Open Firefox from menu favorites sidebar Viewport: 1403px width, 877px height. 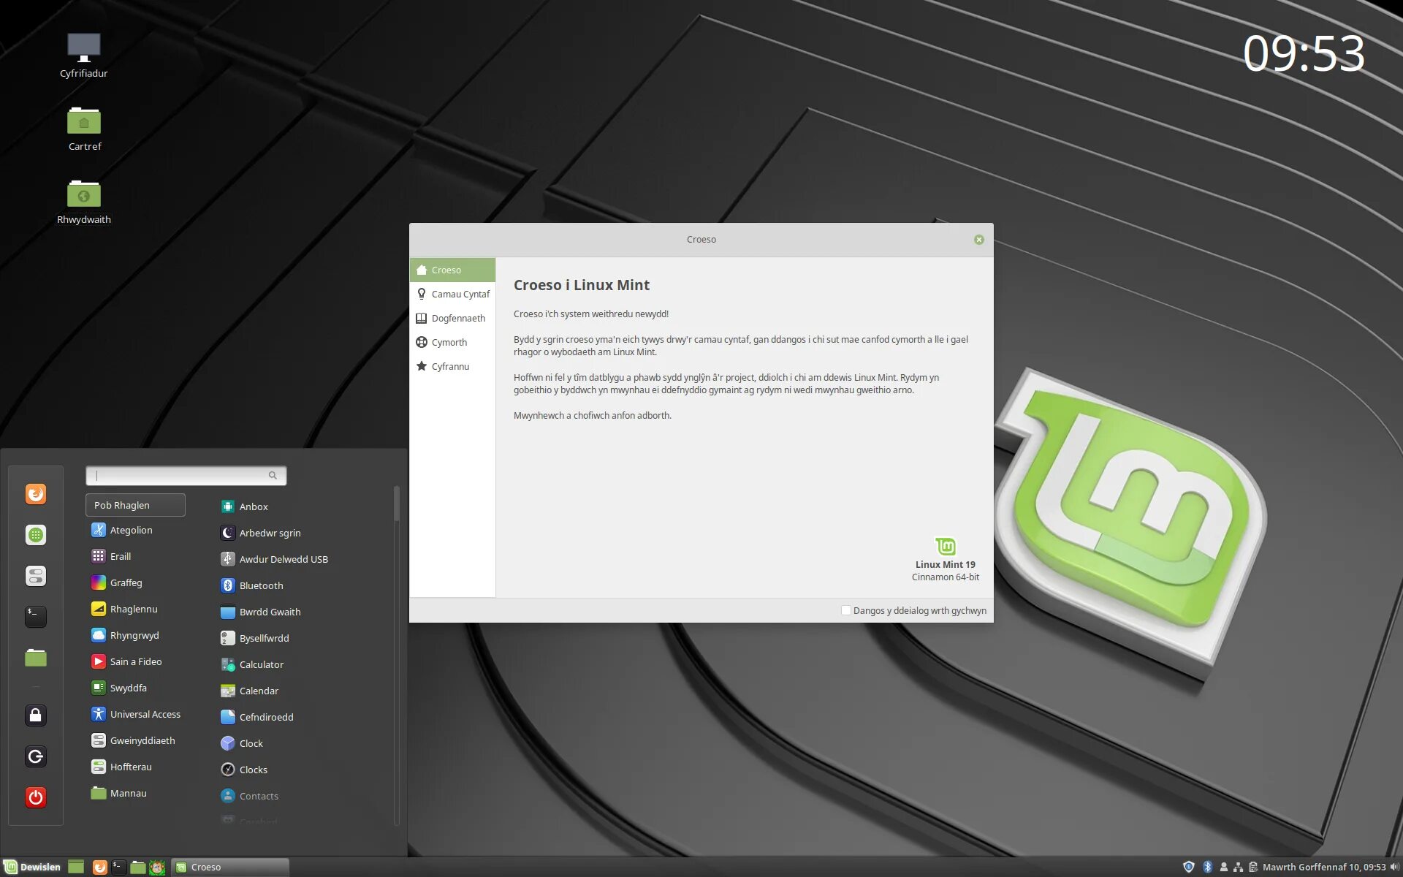coord(35,494)
